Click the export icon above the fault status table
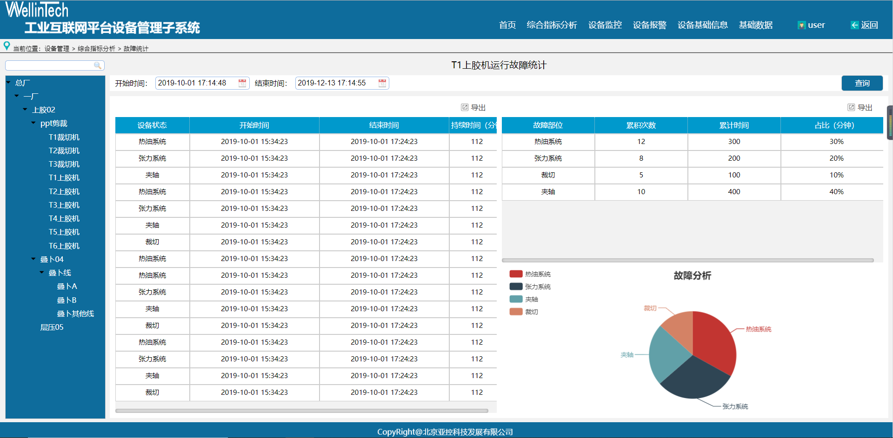 coord(465,107)
